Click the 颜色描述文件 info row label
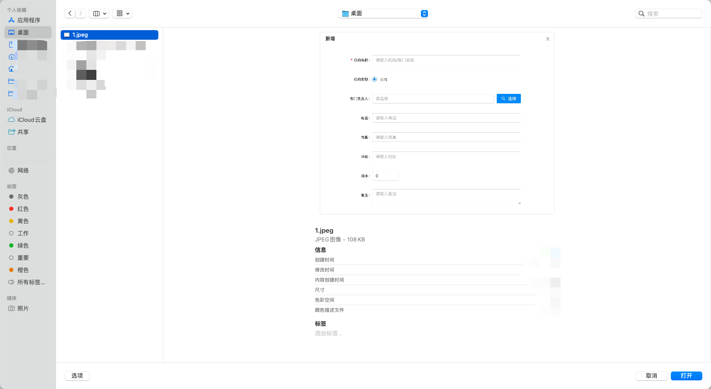The width and height of the screenshot is (711, 389). pos(329,310)
